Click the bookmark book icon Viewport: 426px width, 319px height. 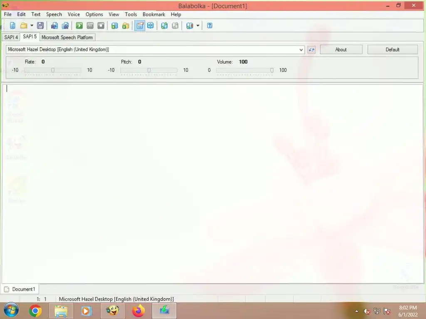click(190, 26)
